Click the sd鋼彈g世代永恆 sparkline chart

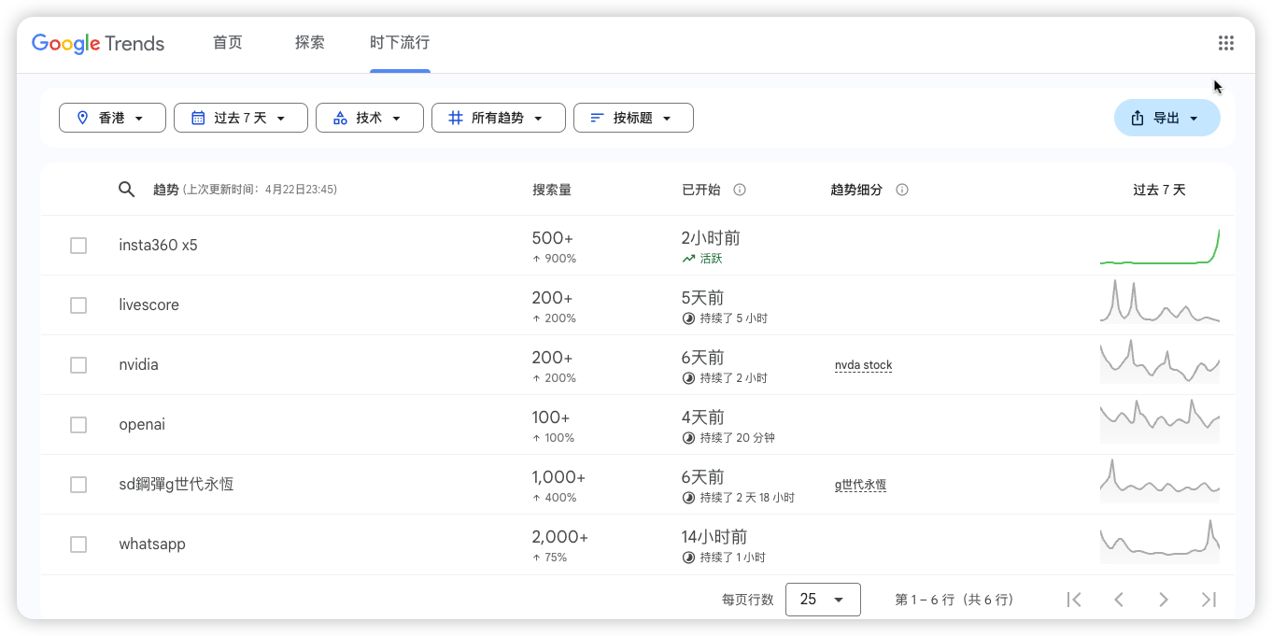pyautogui.click(x=1160, y=481)
